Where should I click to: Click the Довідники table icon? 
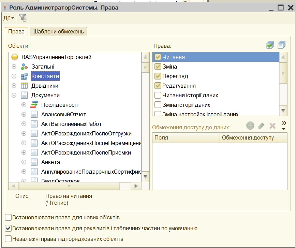pos(24,86)
